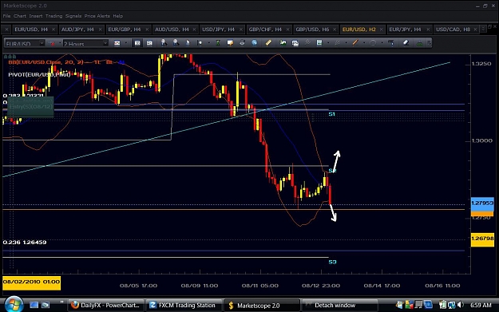499x312 pixels.
Task: Click the second person-shaped toolbar icon
Action: 176,42
